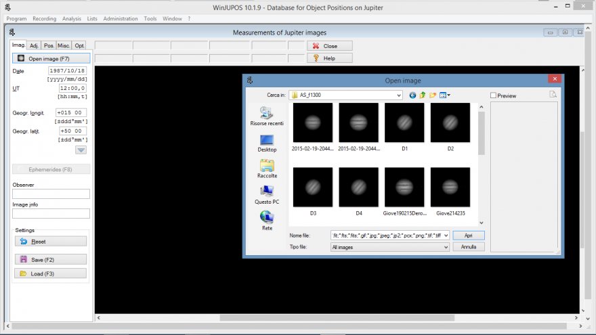The height and width of the screenshot is (335, 596).
Task: Open the Program menu
Action: click(16, 19)
